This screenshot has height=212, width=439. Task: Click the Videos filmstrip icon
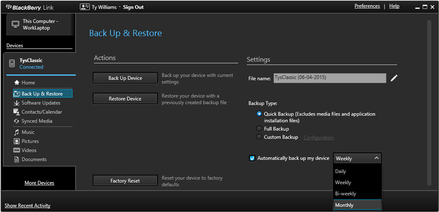(17, 150)
